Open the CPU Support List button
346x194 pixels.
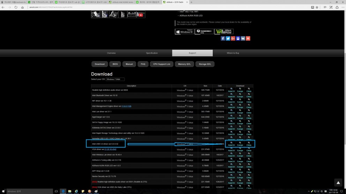[161, 64]
